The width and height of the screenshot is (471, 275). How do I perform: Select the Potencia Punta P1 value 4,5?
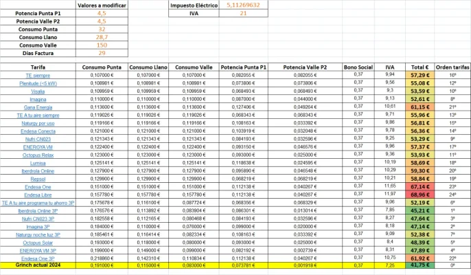click(102, 13)
